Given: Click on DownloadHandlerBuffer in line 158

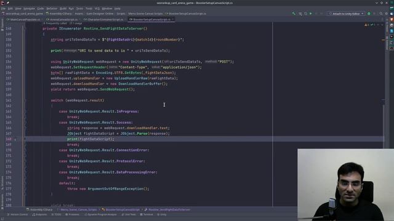Looking at the screenshot, I should (x=140, y=83).
